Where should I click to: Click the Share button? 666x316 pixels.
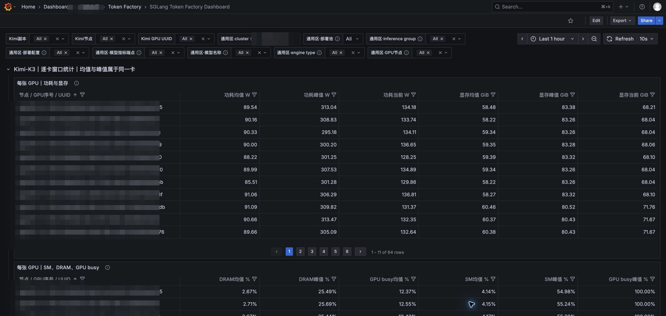tap(646, 21)
